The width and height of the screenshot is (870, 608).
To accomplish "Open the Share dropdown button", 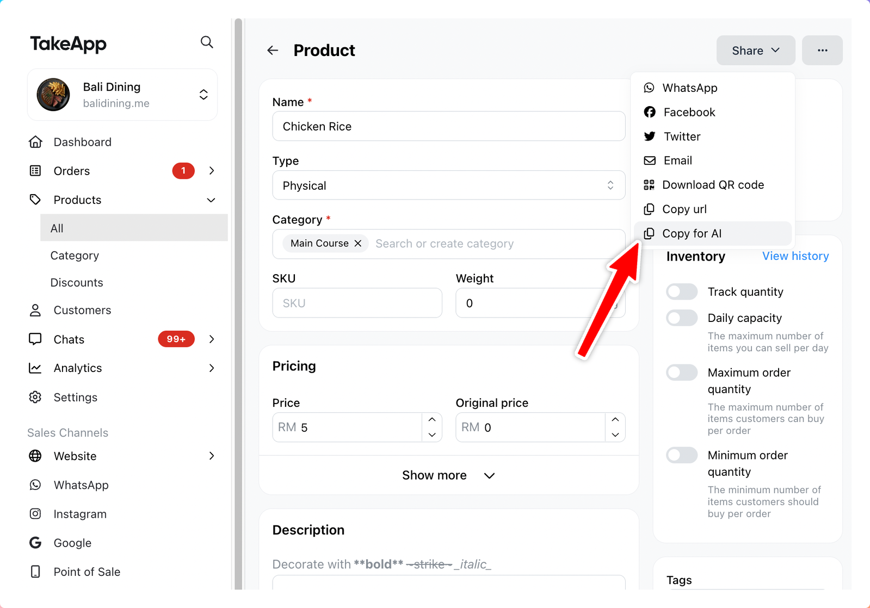I will tap(756, 51).
